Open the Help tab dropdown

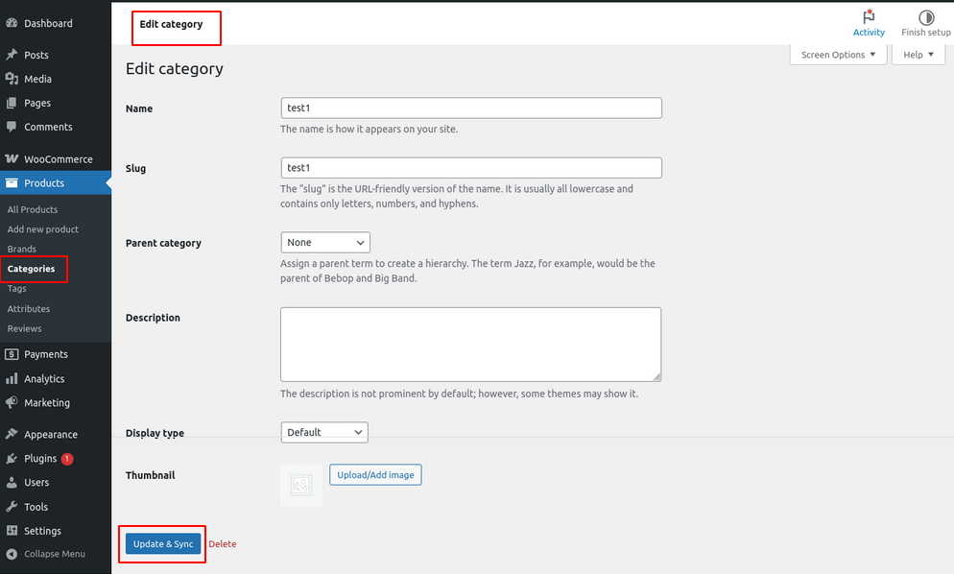pyautogui.click(x=918, y=55)
